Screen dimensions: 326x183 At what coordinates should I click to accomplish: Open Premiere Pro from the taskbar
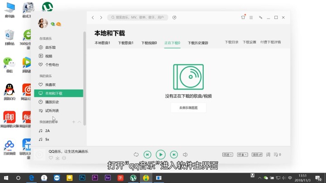point(95,178)
